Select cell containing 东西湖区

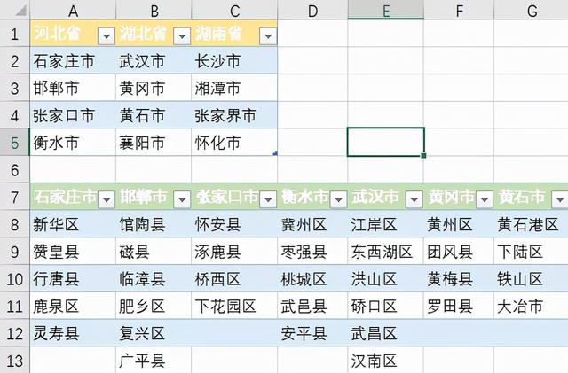[385, 252]
